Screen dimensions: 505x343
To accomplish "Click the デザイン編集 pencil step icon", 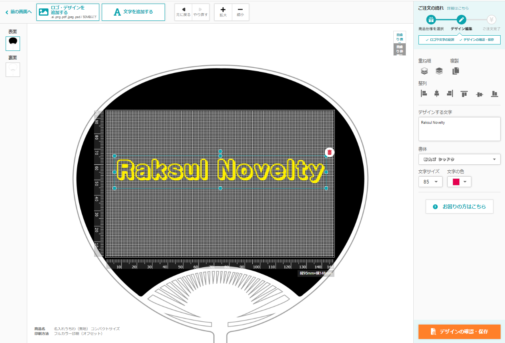I will coord(461,20).
